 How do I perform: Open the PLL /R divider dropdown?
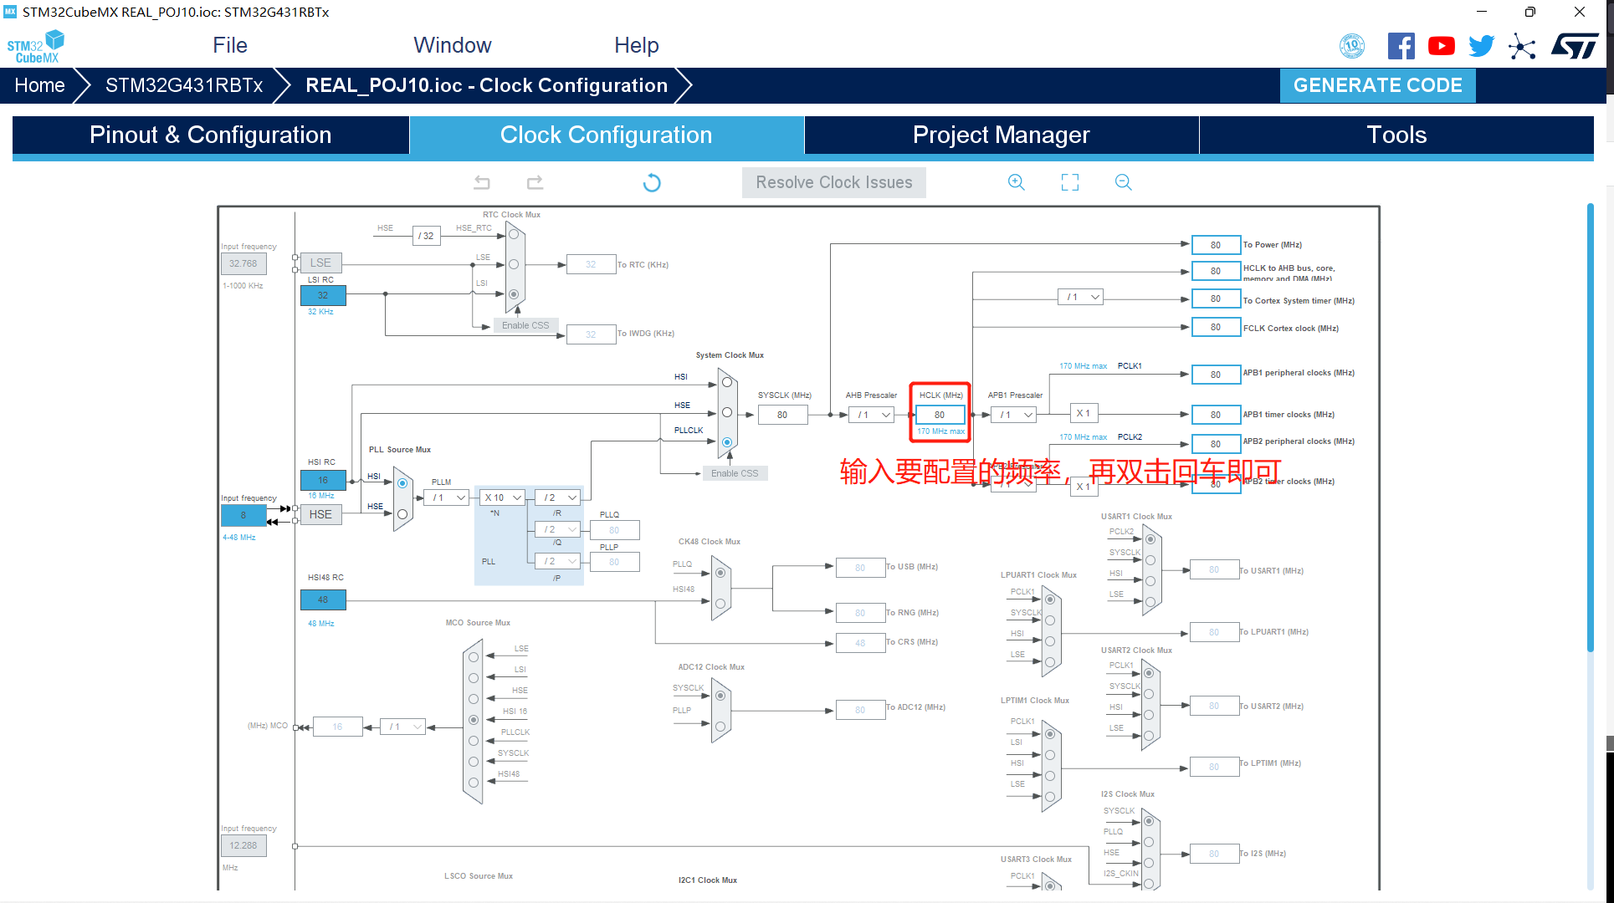[558, 497]
